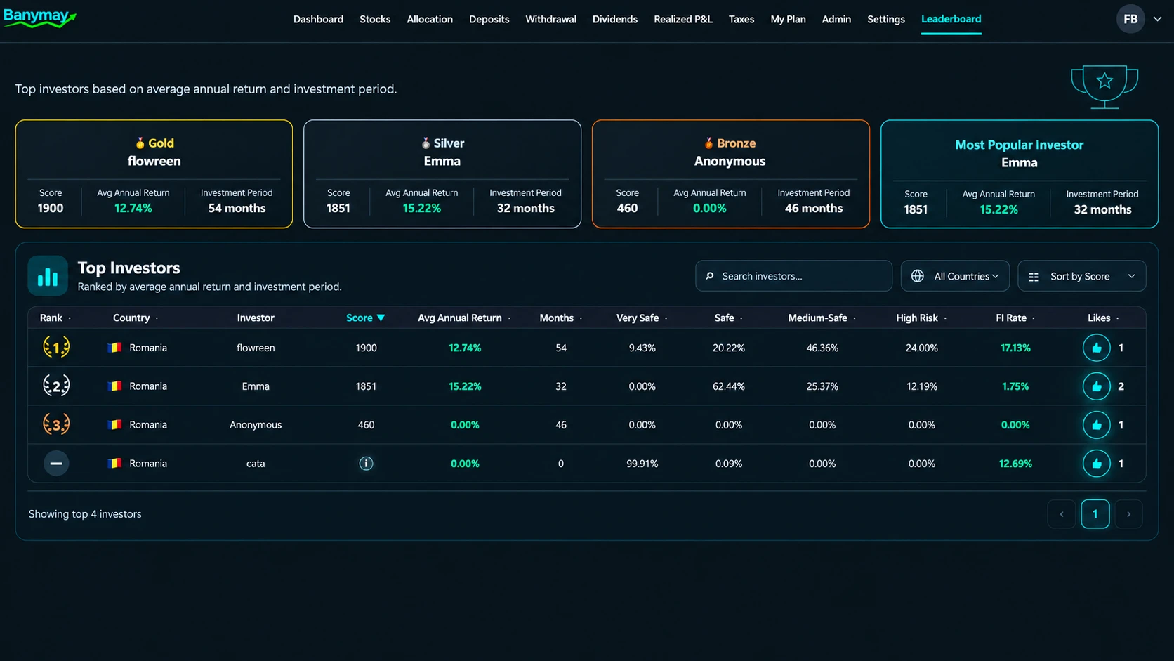Screen dimensions: 1174x661
Task: Expand the user account menu chevron
Action: coord(1157,19)
